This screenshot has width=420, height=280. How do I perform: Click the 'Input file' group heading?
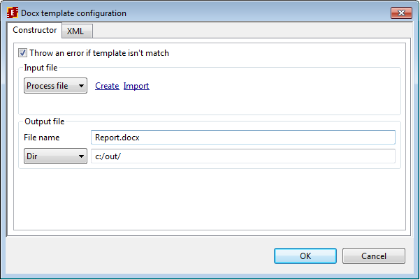(x=41, y=68)
